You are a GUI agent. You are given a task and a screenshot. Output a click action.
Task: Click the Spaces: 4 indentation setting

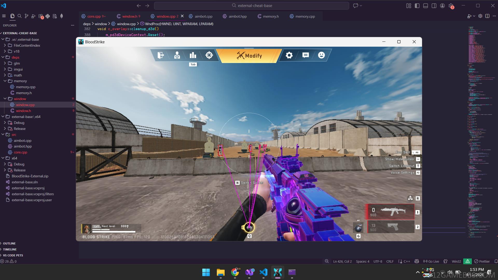[363, 261]
